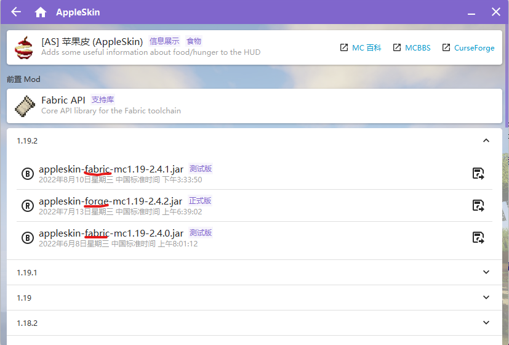
Task: Click the AppleSkin apple mod icon
Action: pyautogui.click(x=25, y=47)
